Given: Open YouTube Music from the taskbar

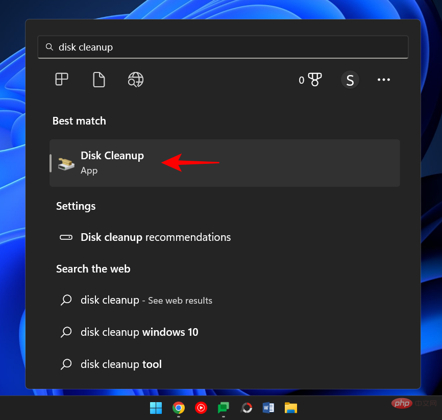Looking at the screenshot, I should click(201, 408).
